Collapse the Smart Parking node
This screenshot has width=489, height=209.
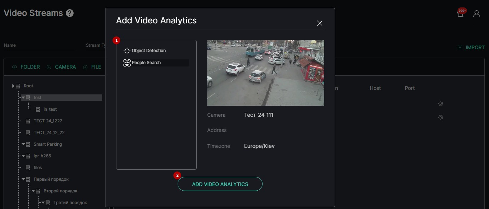pyautogui.click(x=23, y=144)
